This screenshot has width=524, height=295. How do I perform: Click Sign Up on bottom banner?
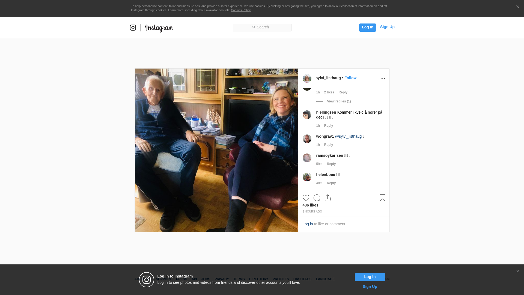click(370, 287)
